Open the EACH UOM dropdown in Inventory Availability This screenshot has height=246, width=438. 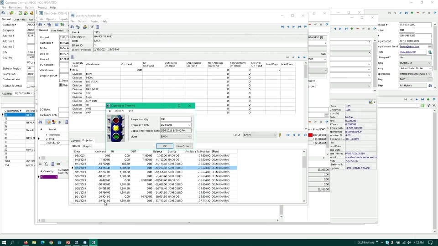click(275, 135)
